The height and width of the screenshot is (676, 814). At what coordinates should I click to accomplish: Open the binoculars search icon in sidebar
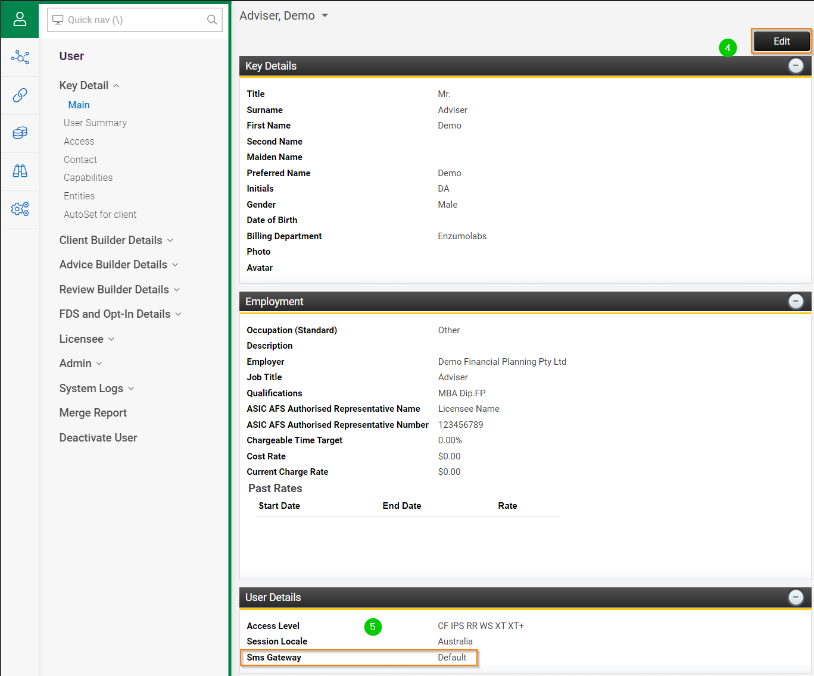click(20, 171)
